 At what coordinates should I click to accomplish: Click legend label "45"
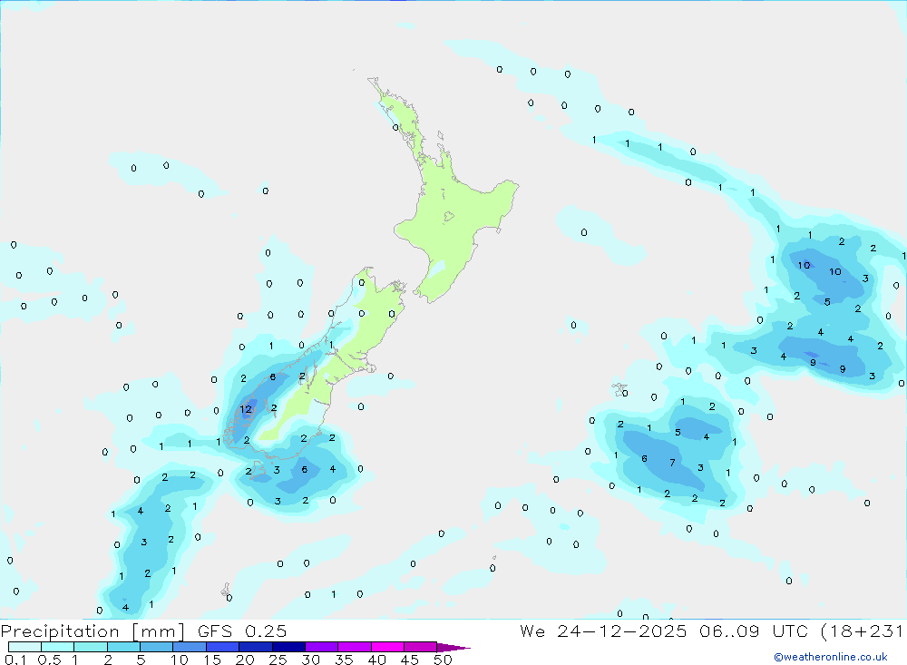[x=410, y=660]
